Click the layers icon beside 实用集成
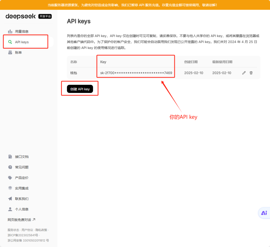The image size is (270, 247). [10, 188]
